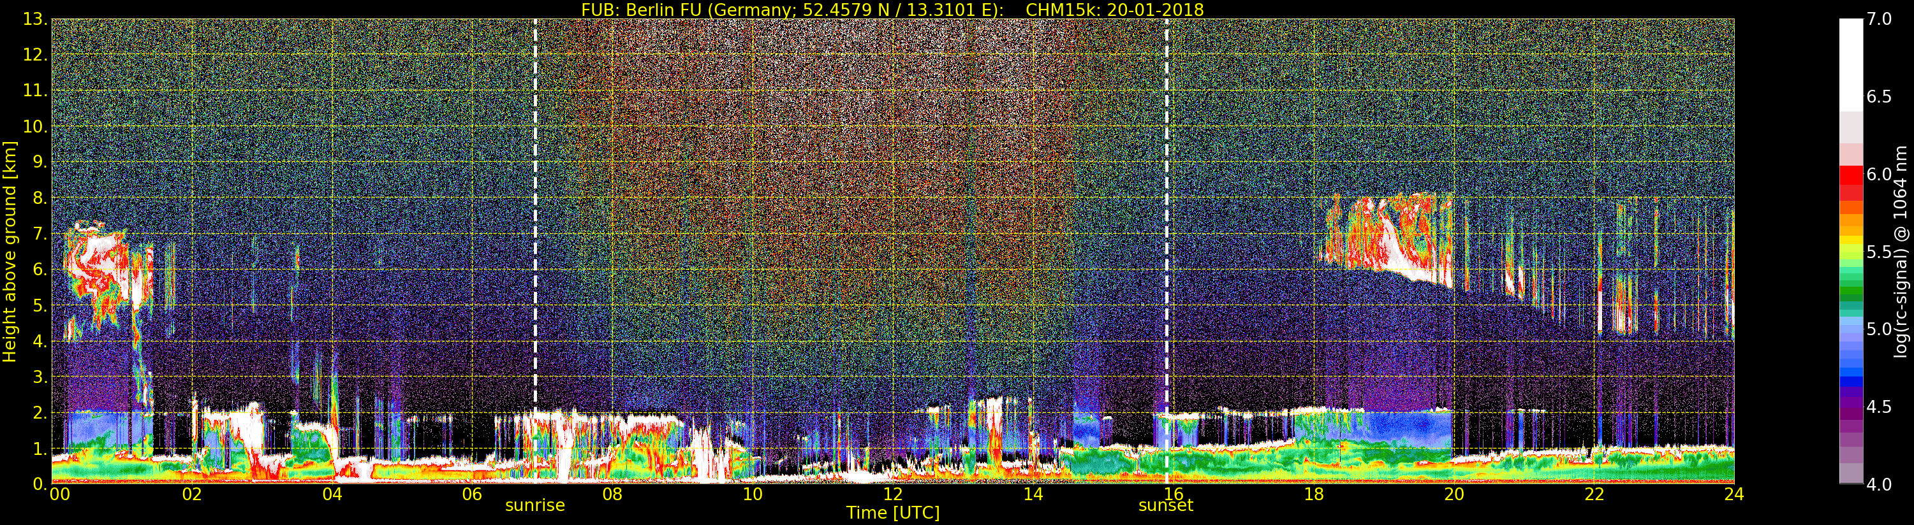Click the y-axis tick label '8.'

click(40, 198)
